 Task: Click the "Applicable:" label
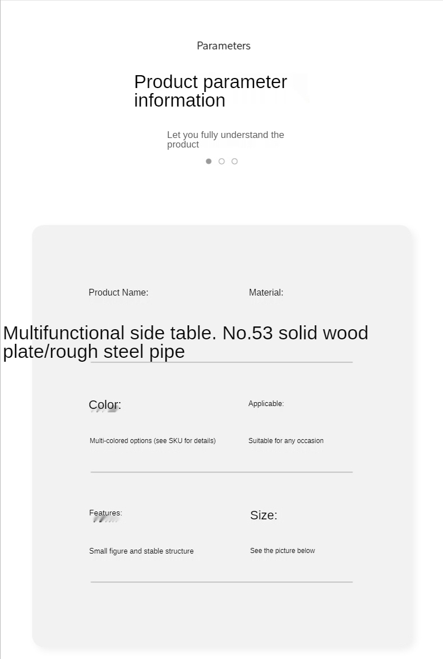click(266, 404)
